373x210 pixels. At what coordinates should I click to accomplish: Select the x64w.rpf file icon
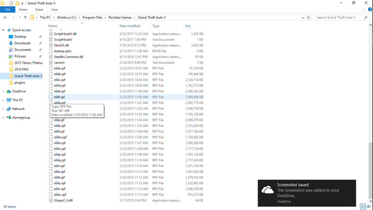coord(51,195)
